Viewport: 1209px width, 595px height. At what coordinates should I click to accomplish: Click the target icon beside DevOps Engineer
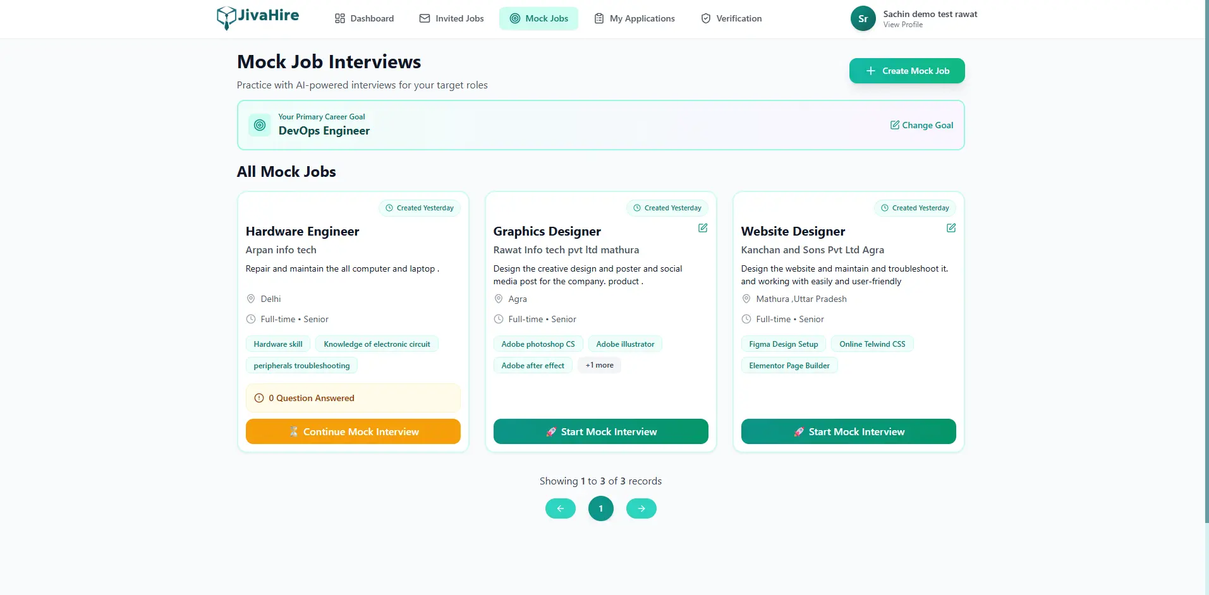(x=260, y=125)
